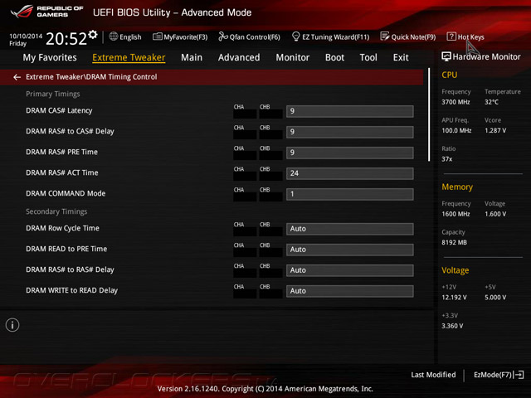Screen dimensions: 531x398
Task: Switch to EzMode(F7)
Action: click(499, 375)
